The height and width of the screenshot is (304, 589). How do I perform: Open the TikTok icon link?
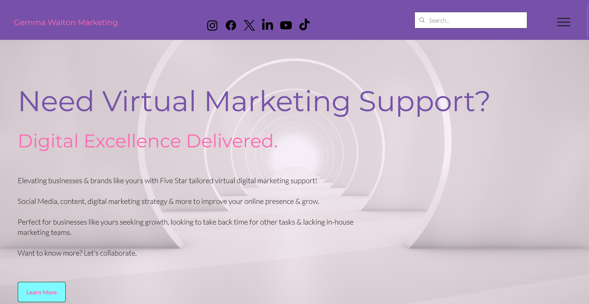(x=304, y=24)
